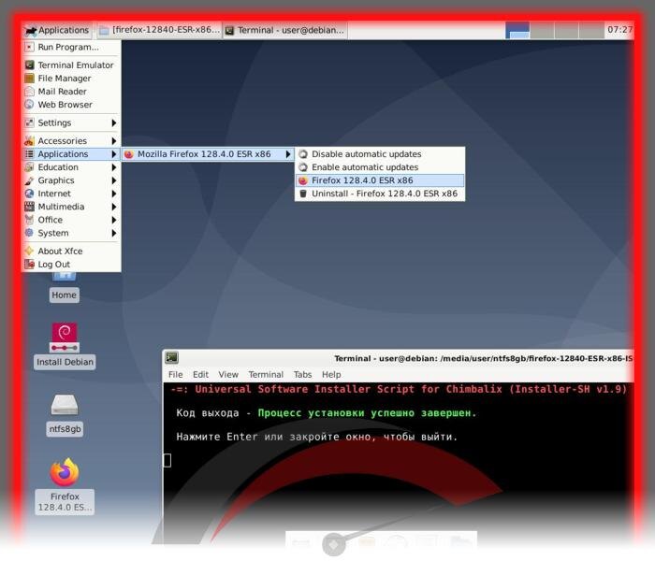This screenshot has height=561, width=655.
Task: Activate the Terminal - user@debian taskbar button
Action: (x=284, y=30)
